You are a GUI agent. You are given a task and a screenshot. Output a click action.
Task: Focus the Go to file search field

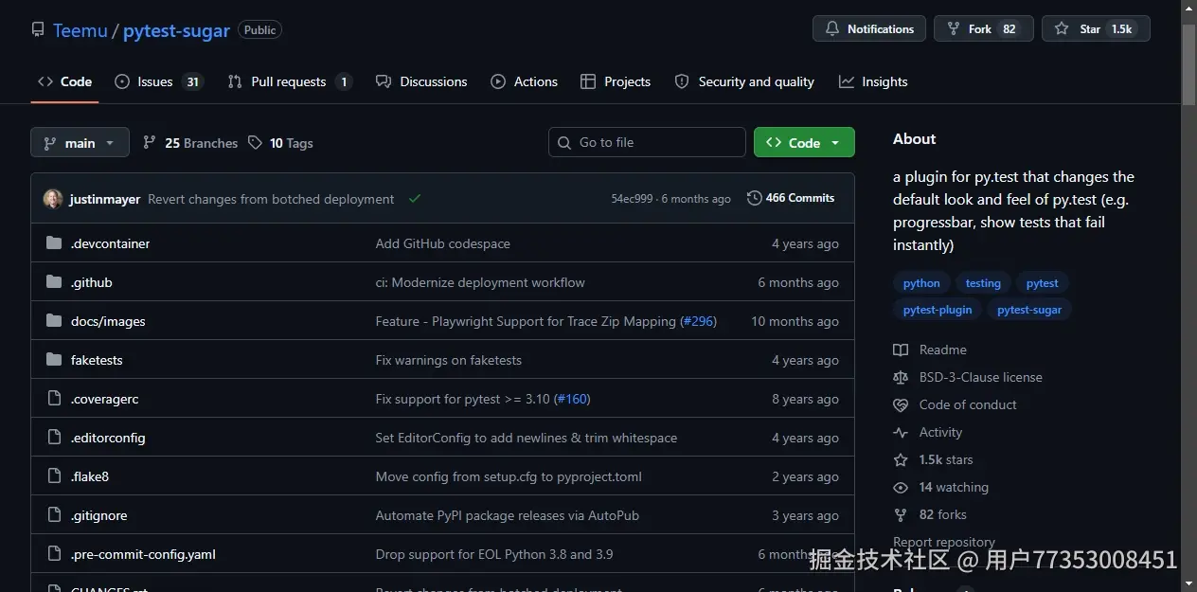(x=647, y=142)
